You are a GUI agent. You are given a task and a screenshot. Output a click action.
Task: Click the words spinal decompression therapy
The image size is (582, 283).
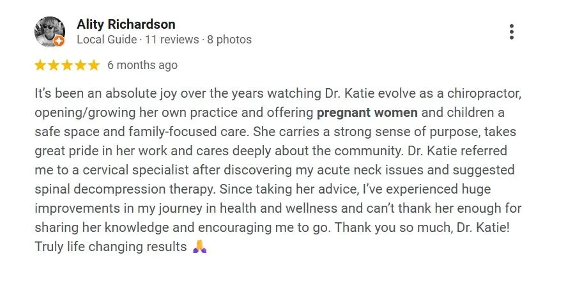(125, 189)
